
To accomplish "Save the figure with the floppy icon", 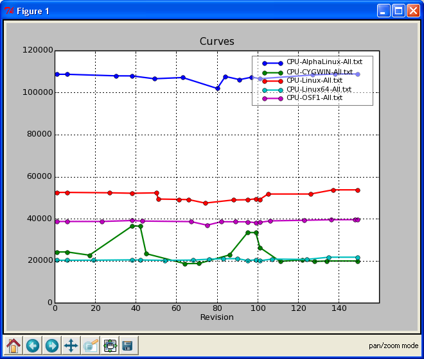I will 129,346.
